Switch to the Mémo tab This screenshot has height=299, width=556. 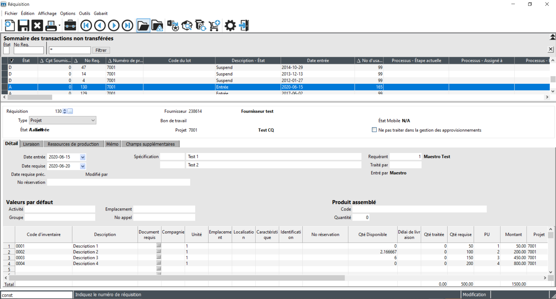tap(112, 144)
